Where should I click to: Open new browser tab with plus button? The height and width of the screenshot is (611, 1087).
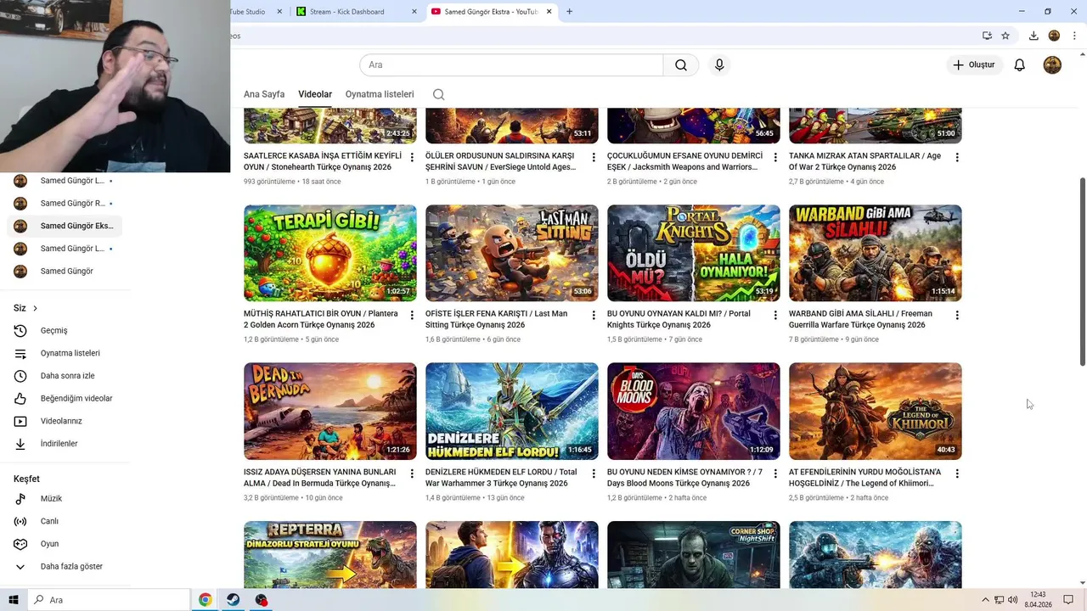[x=569, y=11]
